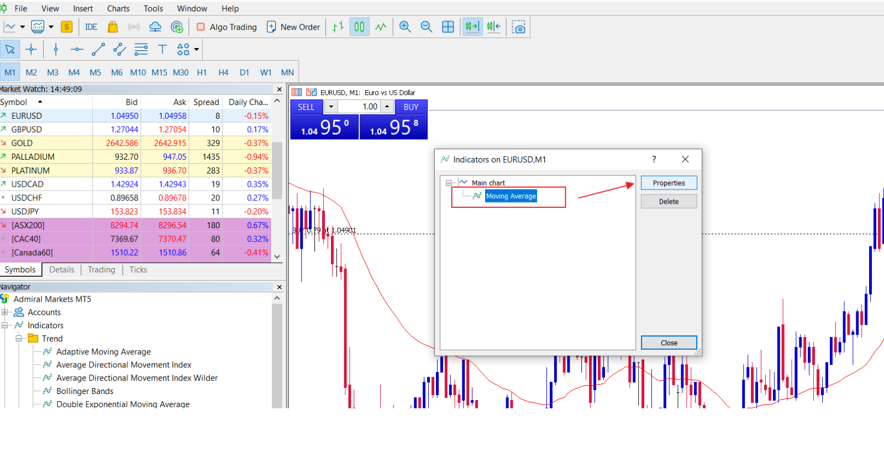Viewport: 884px width, 457px height.
Task: Open the Tools menu
Action: [153, 9]
